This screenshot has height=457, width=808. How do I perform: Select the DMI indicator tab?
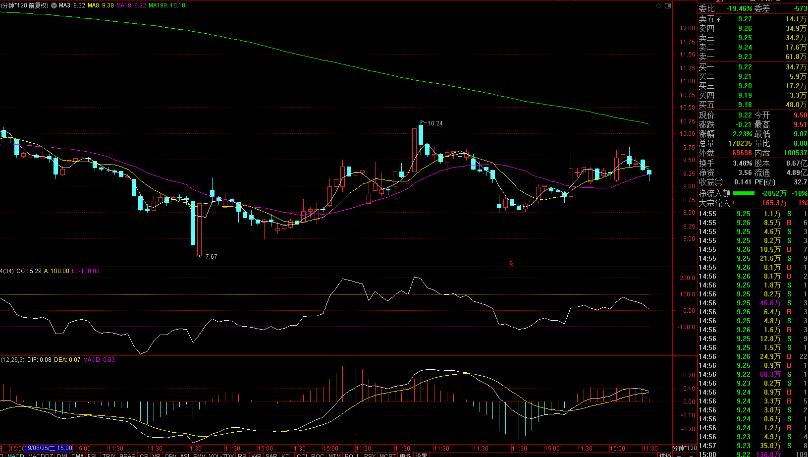[62, 455]
